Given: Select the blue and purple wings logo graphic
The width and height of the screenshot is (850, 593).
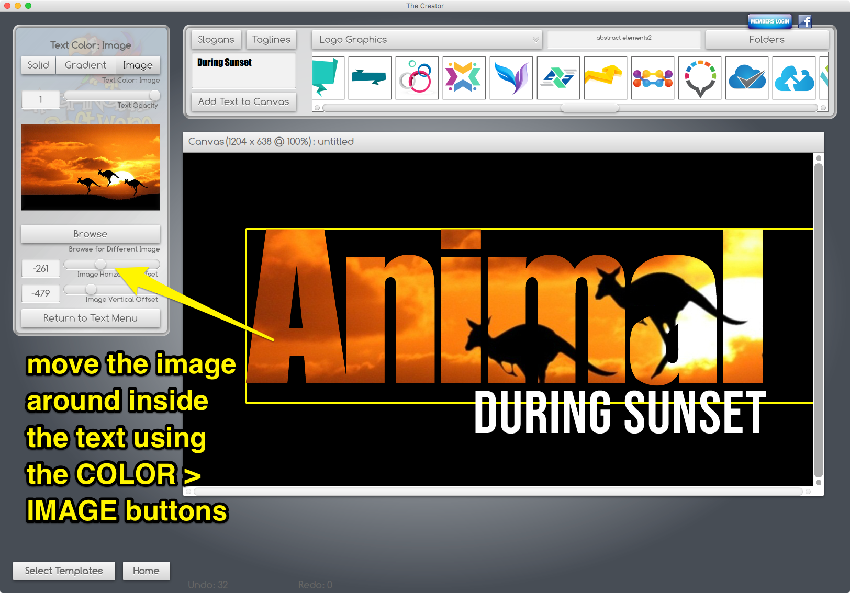Looking at the screenshot, I should click(511, 78).
